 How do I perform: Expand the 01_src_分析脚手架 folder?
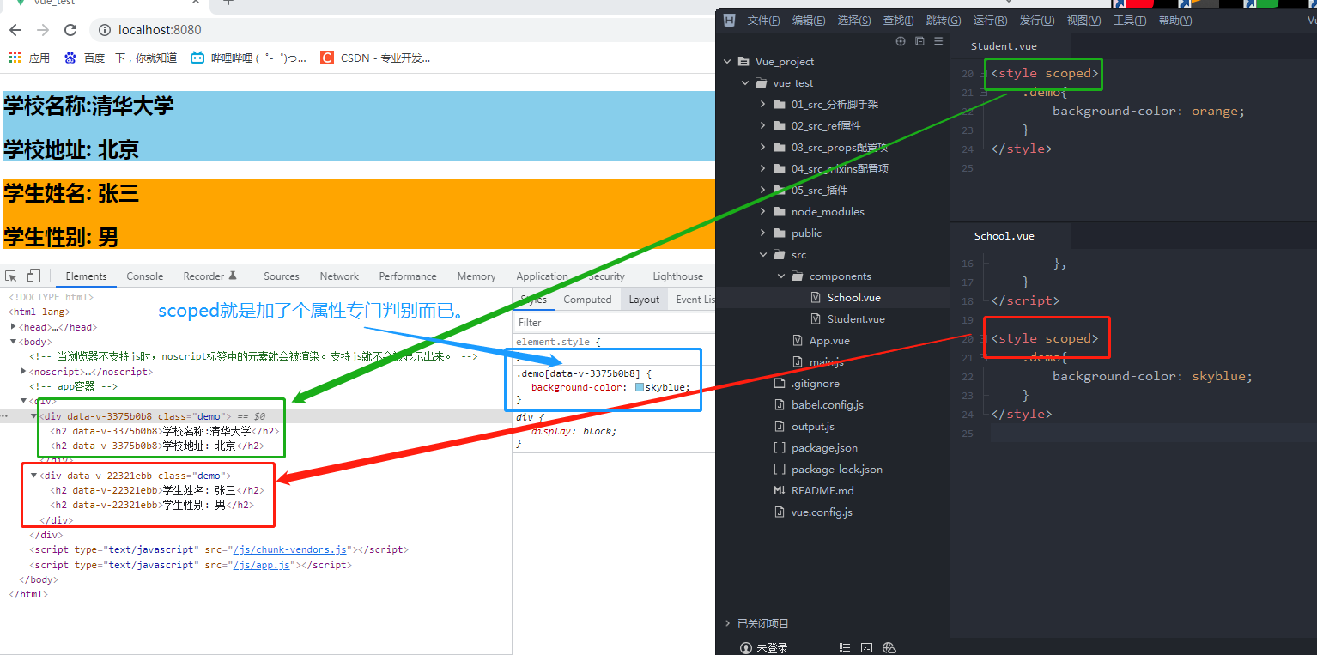tap(762, 105)
